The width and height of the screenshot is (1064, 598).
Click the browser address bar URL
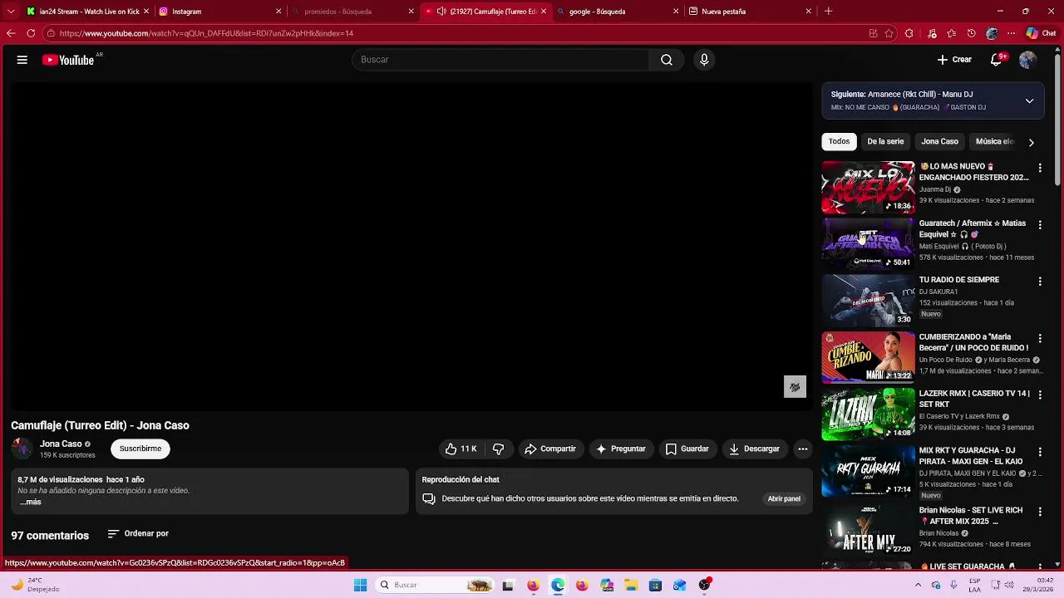(206, 33)
